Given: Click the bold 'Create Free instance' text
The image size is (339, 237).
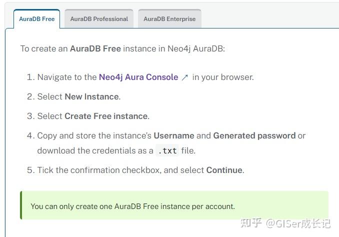Looking at the screenshot, I should (x=106, y=116).
